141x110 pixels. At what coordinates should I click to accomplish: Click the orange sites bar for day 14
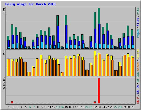63,74
